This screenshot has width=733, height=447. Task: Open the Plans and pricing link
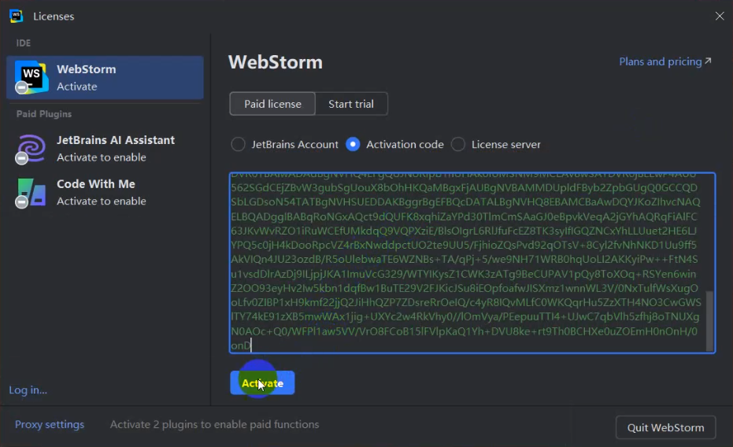pyautogui.click(x=665, y=61)
